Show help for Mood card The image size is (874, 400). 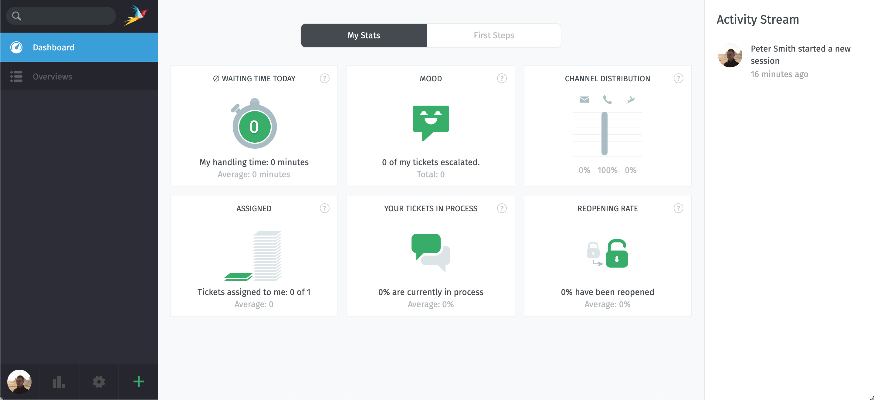501,78
